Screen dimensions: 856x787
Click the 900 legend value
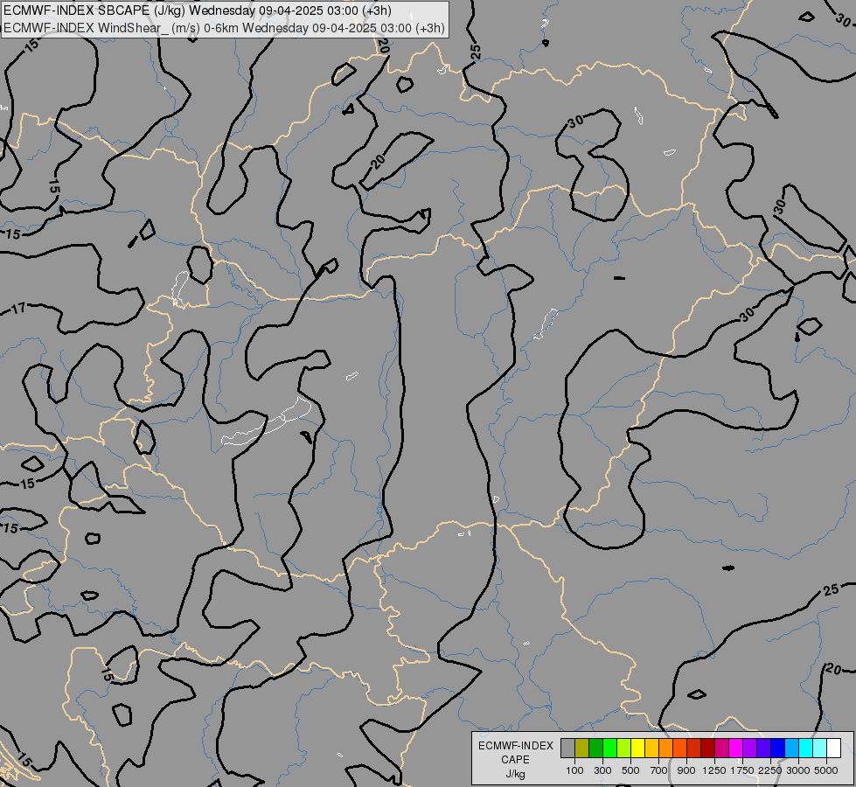point(686,770)
